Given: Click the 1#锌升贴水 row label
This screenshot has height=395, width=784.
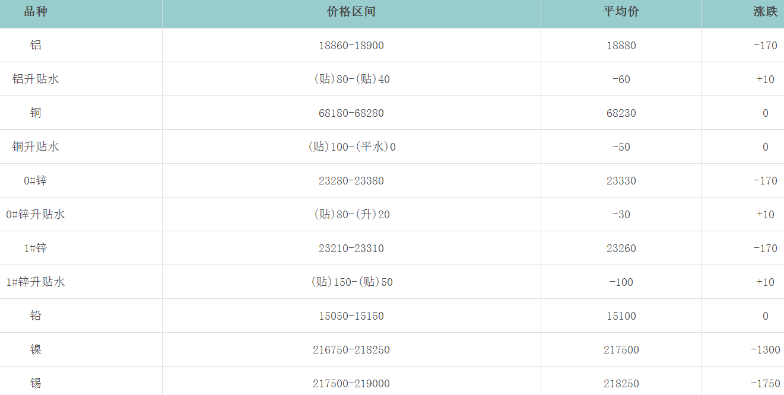Looking at the screenshot, I should click(36, 282).
